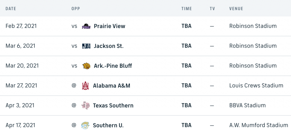Image resolution: width=291 pixels, height=133 pixels.
Task: Click TBA time for Mar 27 game
Action: (186, 86)
